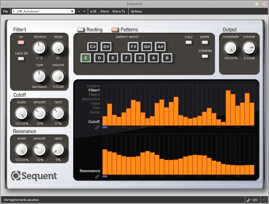Image resolution: width=269 pixels, height=204 pixels.
Task: Click the 'Unregistered Evaluation' status text
Action: coord(21,200)
